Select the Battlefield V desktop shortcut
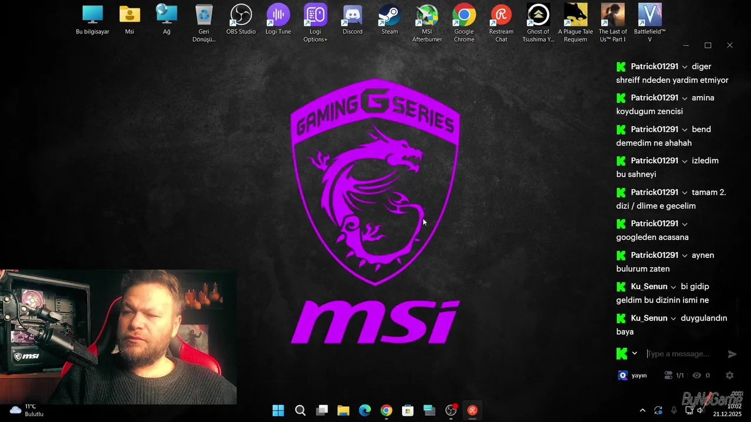751x422 pixels. pos(649,23)
